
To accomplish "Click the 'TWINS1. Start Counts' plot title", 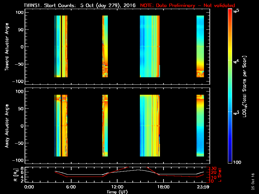I will tap(51, 5).
